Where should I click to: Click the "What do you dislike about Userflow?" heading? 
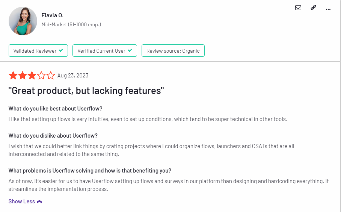point(53,136)
